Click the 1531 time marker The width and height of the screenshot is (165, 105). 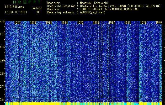[17, 23]
